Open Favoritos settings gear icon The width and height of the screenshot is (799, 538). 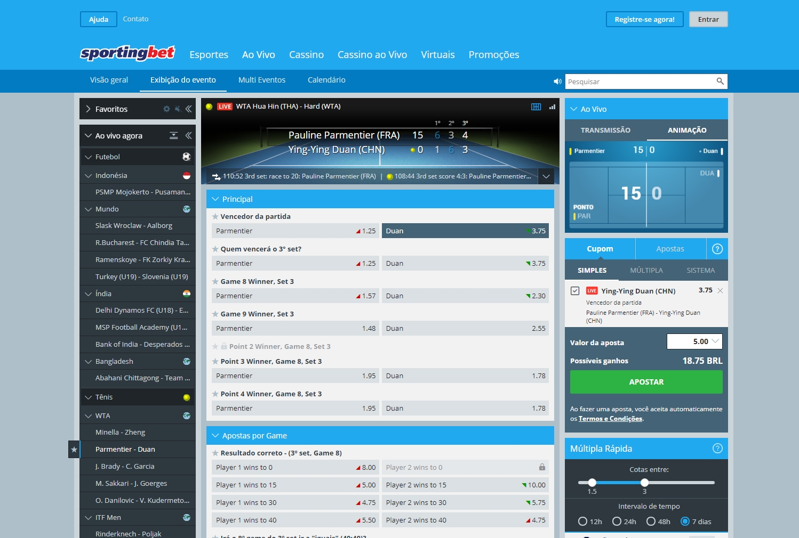point(166,109)
